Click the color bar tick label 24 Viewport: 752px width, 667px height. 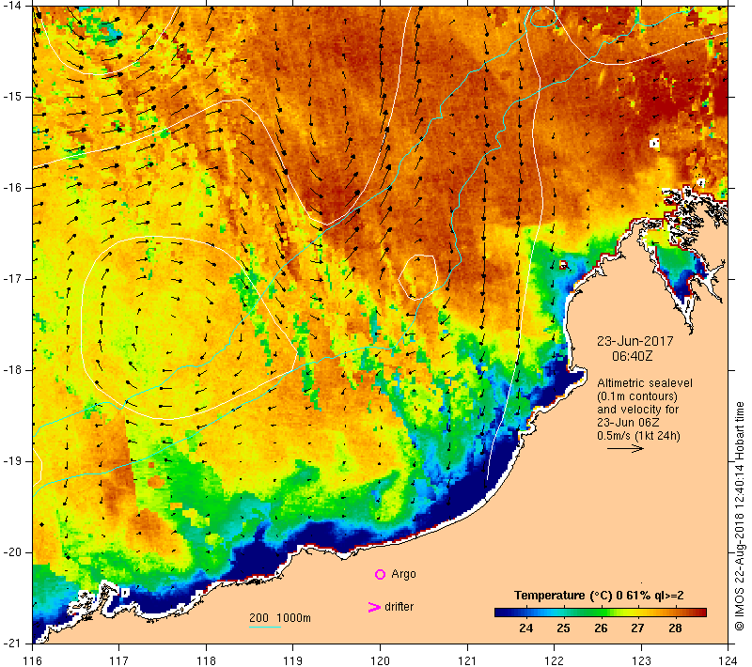[526, 628]
